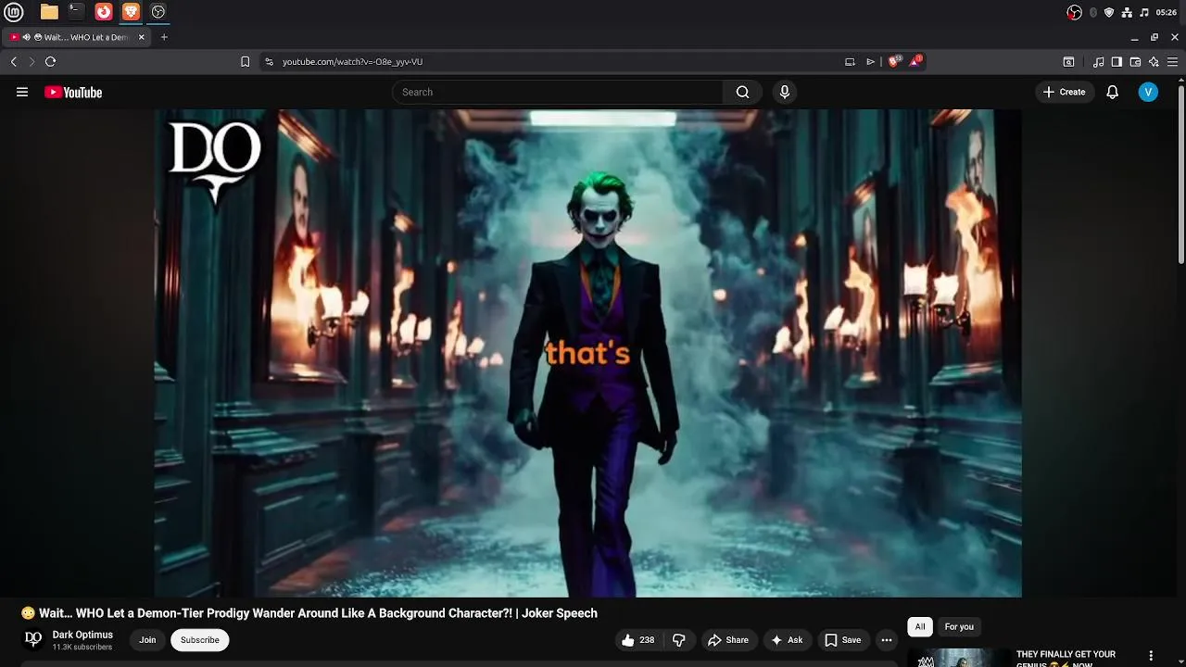
Task: Click the OBS Studio icon in taskbar
Action: tap(158, 12)
